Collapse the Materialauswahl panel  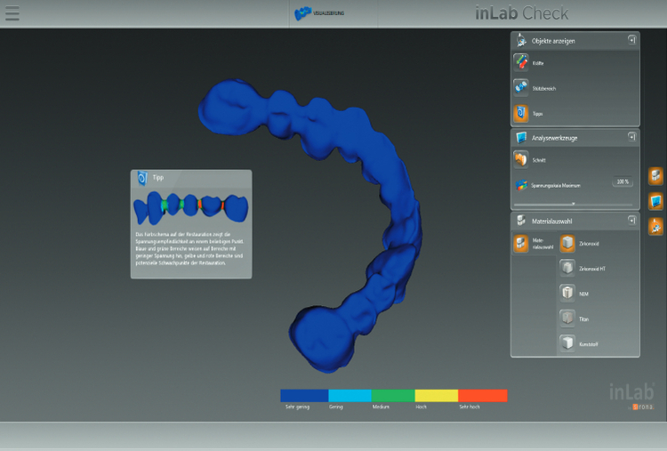coord(631,219)
